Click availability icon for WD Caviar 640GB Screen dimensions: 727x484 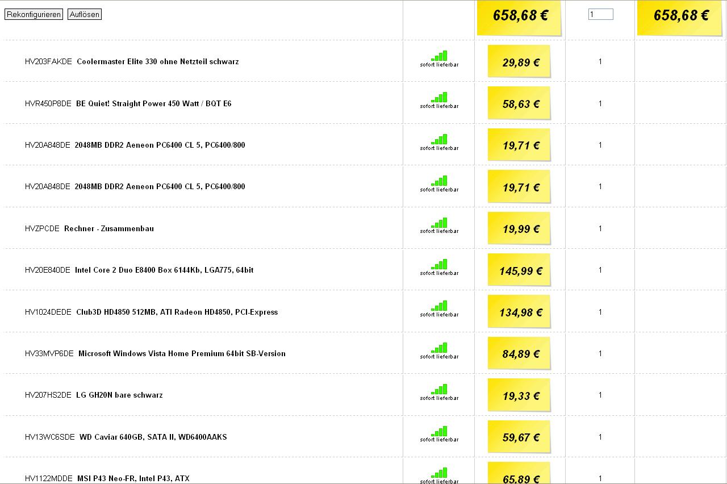[x=439, y=434]
